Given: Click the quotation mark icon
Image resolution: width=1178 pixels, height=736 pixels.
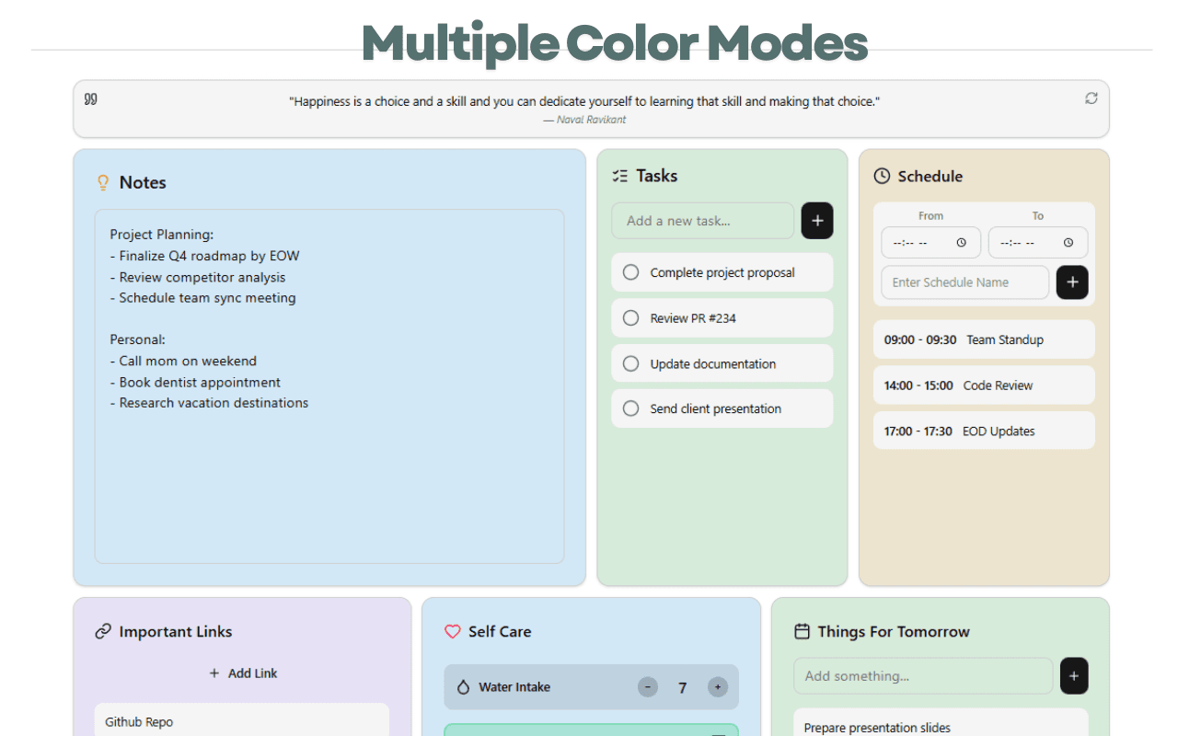Looking at the screenshot, I should tap(90, 99).
